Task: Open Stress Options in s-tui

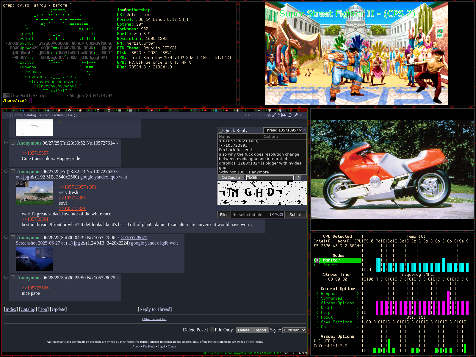Action: 338,303
